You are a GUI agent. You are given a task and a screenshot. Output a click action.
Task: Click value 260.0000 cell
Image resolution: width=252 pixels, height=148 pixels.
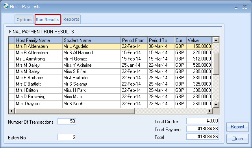tap(199, 104)
